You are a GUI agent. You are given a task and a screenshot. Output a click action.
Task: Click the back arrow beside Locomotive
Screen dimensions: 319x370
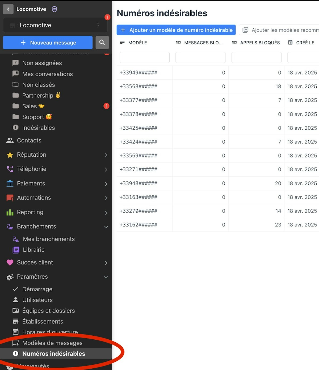pyautogui.click(x=8, y=9)
